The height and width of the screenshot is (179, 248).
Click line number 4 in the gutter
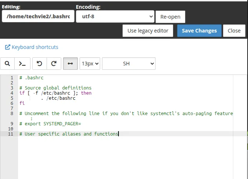coord(12,93)
